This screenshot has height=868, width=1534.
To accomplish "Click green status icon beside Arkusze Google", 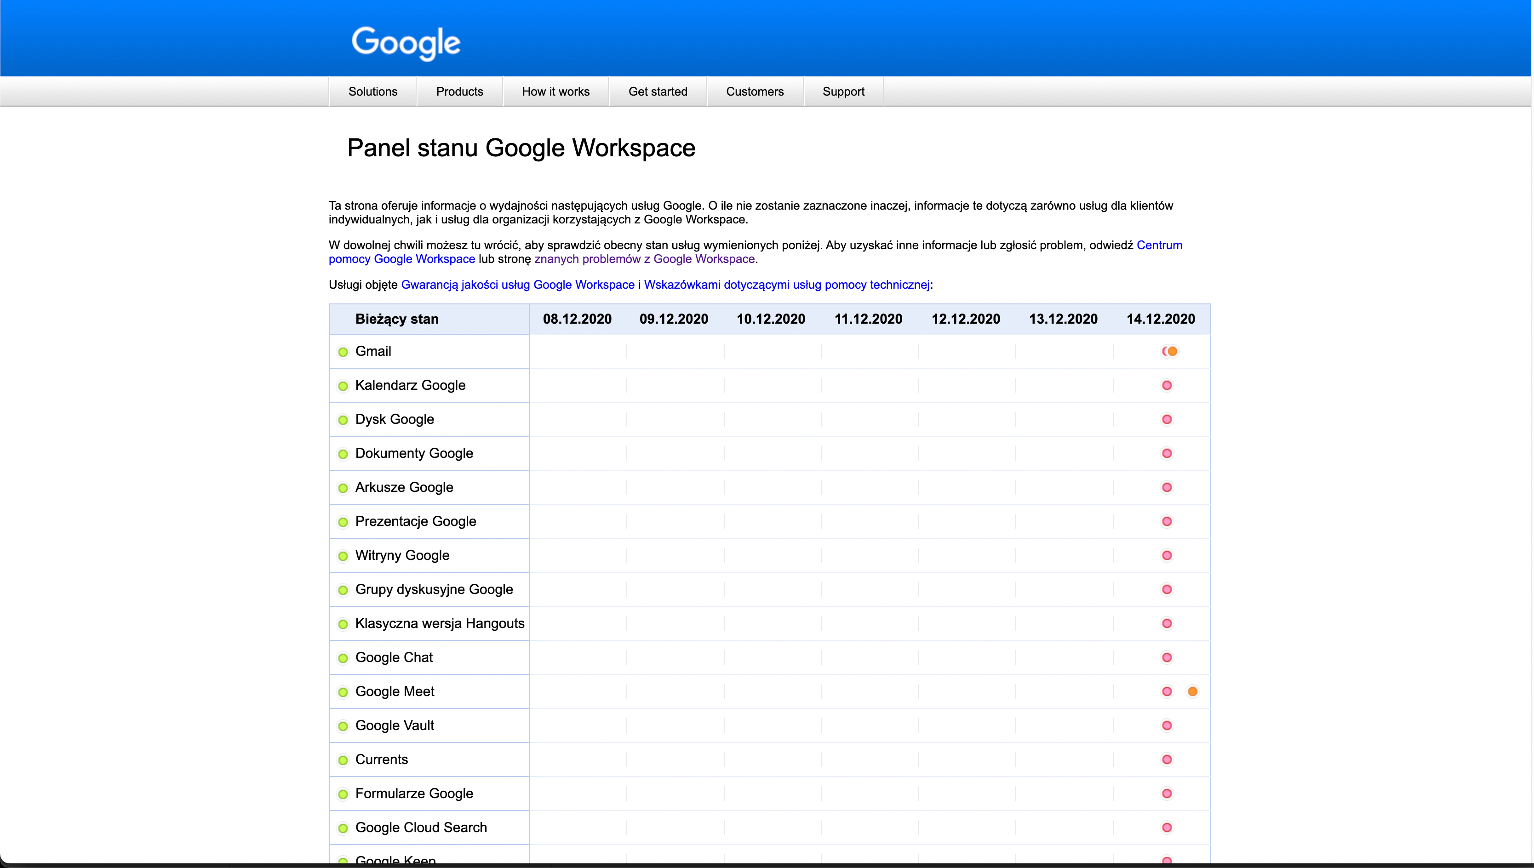I will (343, 488).
